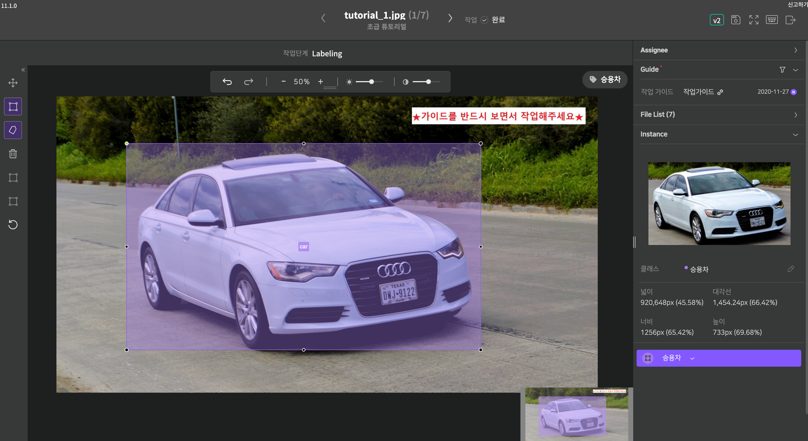Open the 승용차 instance row dropdown
Image resolution: width=808 pixels, height=441 pixels.
point(692,358)
